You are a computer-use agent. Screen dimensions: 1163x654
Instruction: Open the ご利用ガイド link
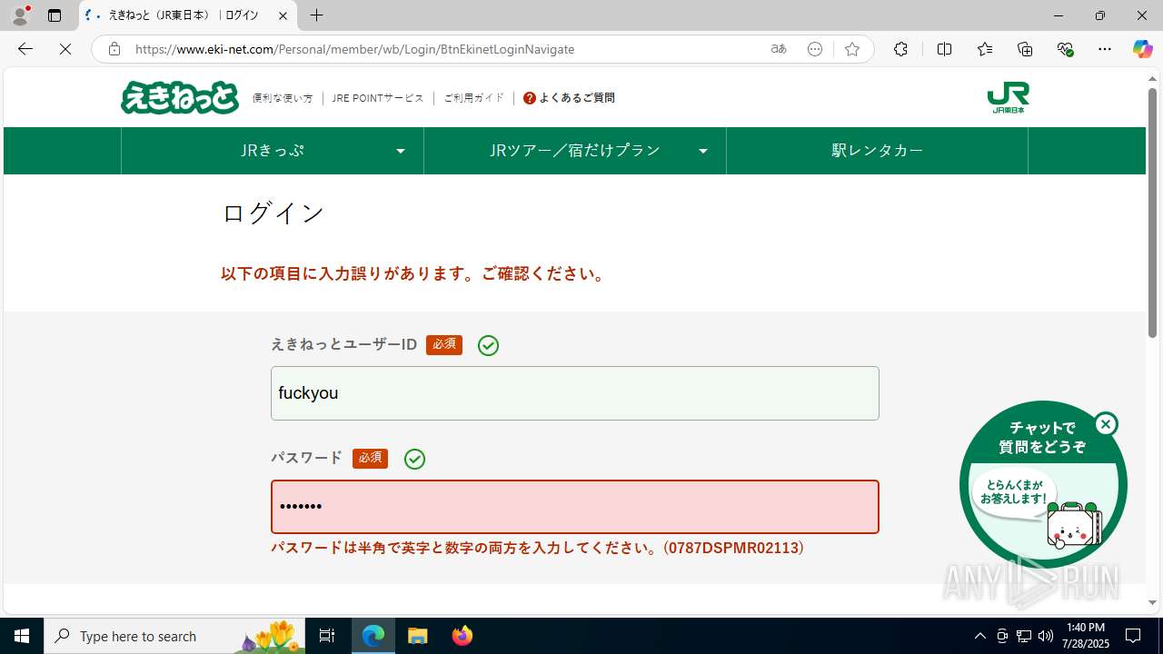point(473,98)
